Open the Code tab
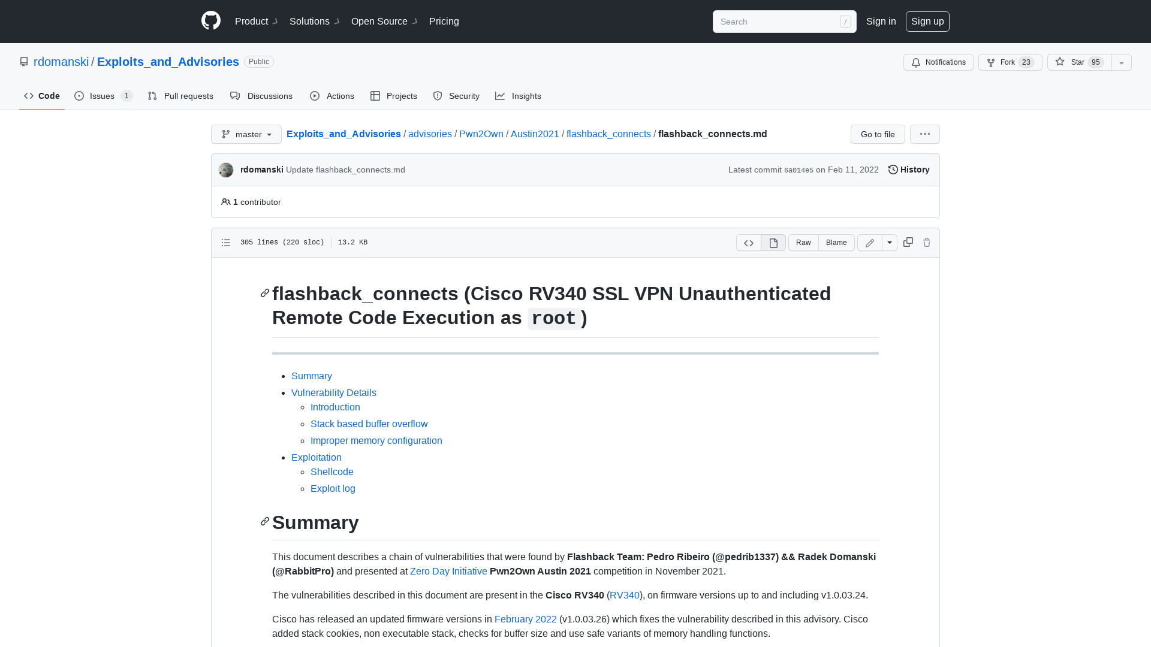Screen dimensions: 1151x647 [42, 96]
